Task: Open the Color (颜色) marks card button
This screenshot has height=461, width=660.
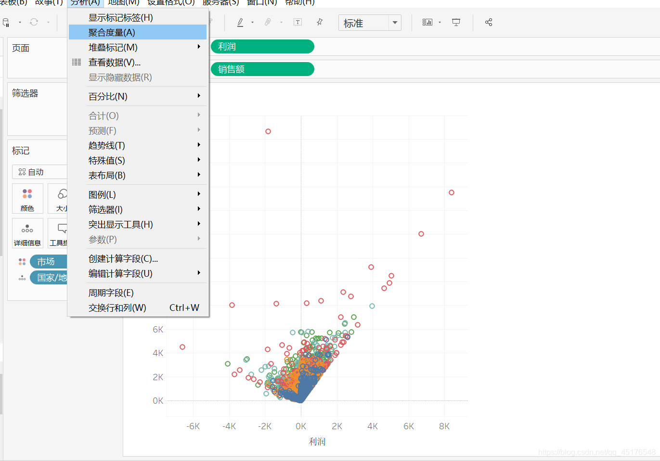Action: (x=27, y=198)
